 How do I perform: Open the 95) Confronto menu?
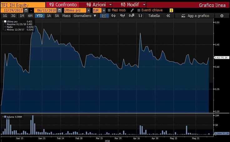pyautogui.click(x=62, y=5)
